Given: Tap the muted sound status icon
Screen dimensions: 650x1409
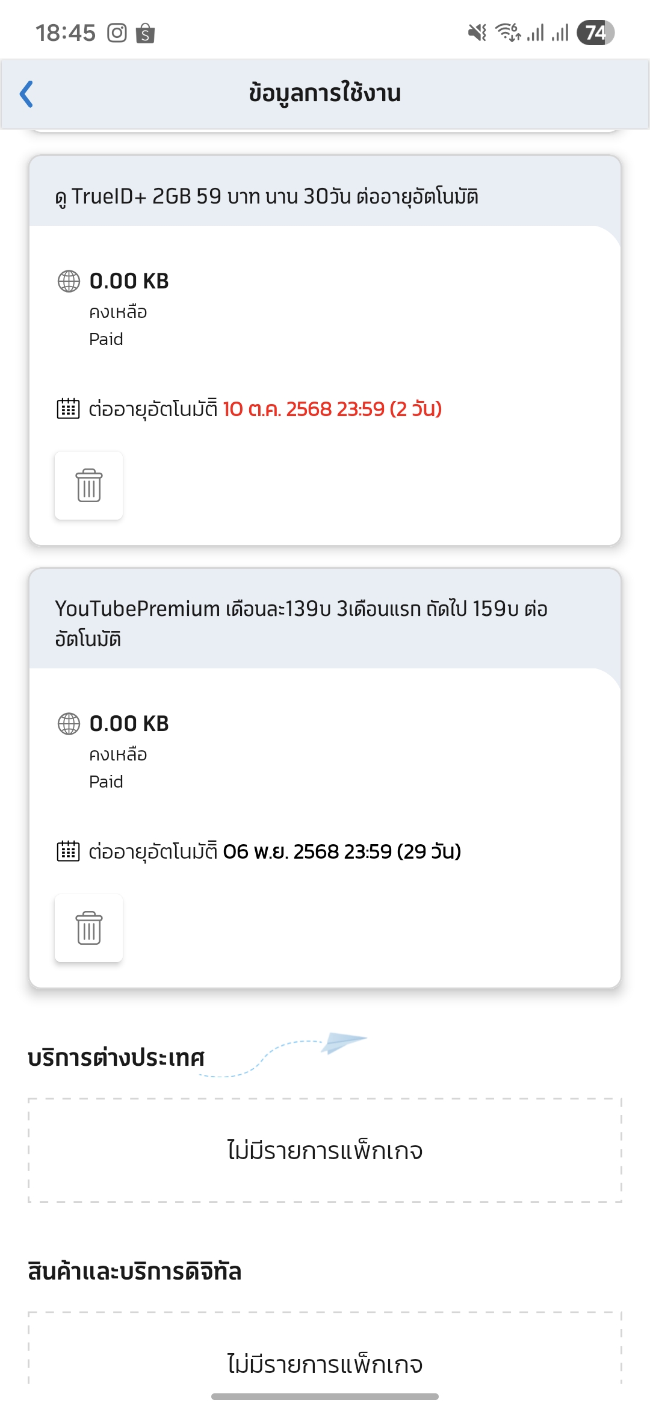Looking at the screenshot, I should (x=477, y=33).
